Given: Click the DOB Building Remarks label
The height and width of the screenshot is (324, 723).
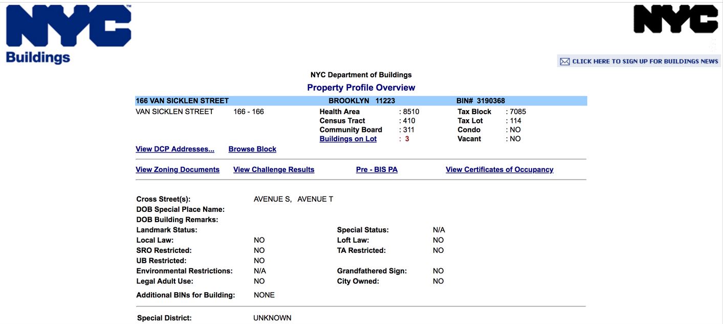Looking at the screenshot, I should point(177,220).
